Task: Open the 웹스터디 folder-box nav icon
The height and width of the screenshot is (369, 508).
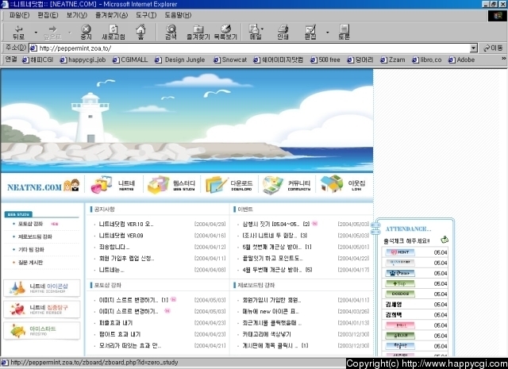Action: tap(158, 185)
